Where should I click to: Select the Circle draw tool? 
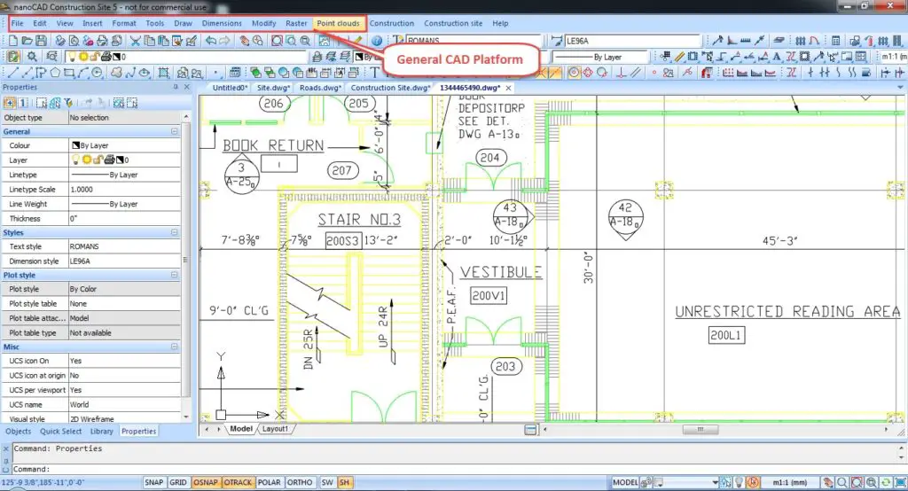click(x=98, y=73)
